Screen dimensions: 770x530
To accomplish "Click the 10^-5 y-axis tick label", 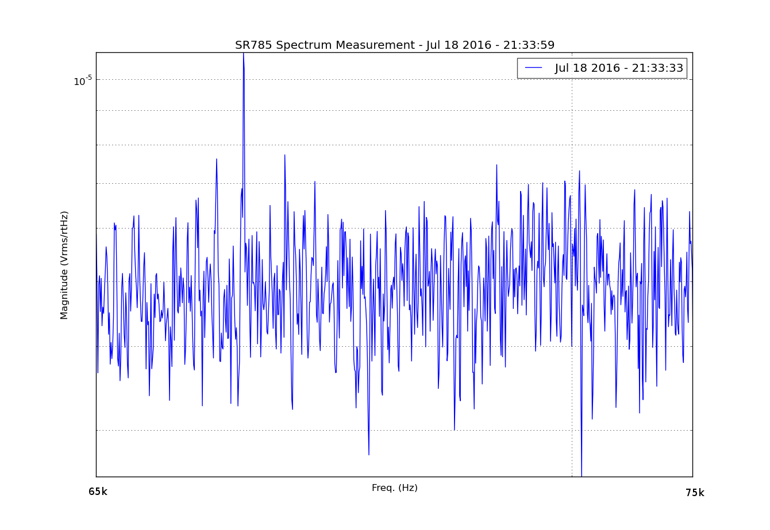I will 83,81.
